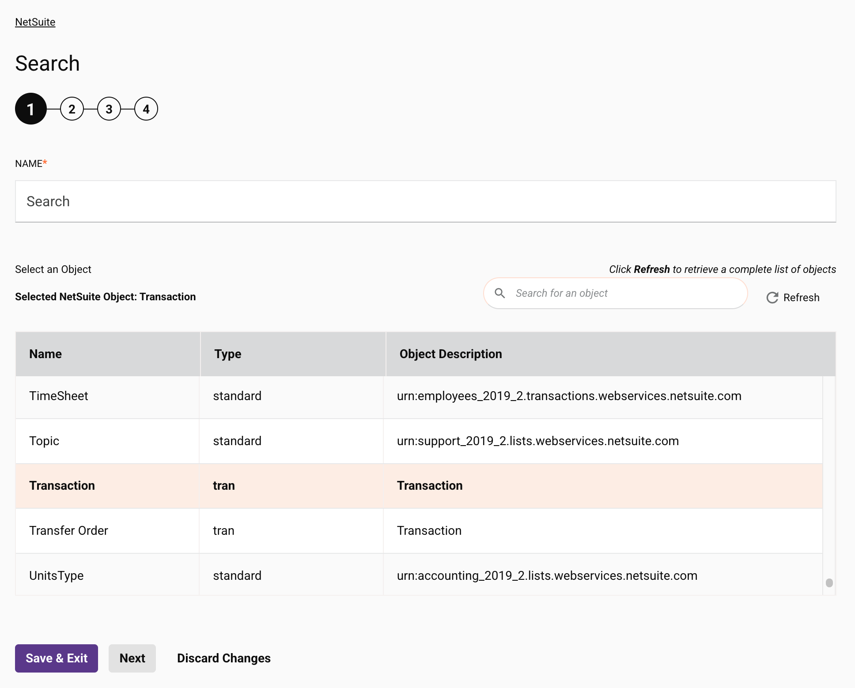The image size is (855, 688).
Task: Click the TimeSheet urn:employees description cell
Action: pos(603,396)
